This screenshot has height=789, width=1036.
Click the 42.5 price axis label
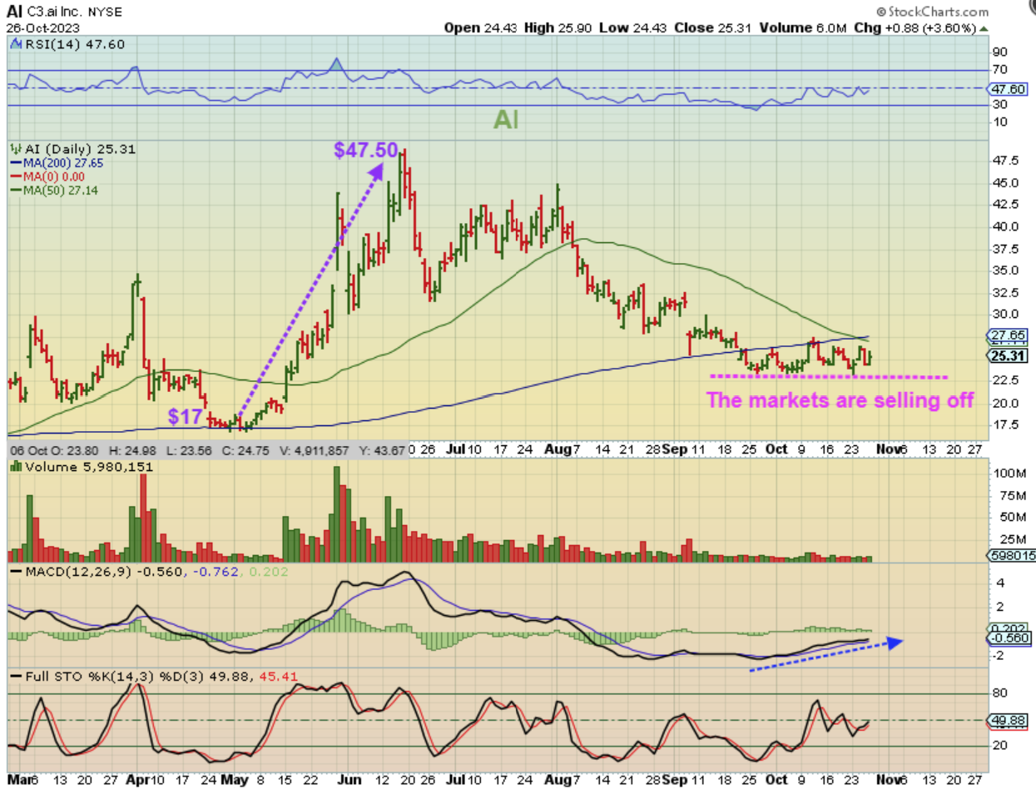(1006, 205)
